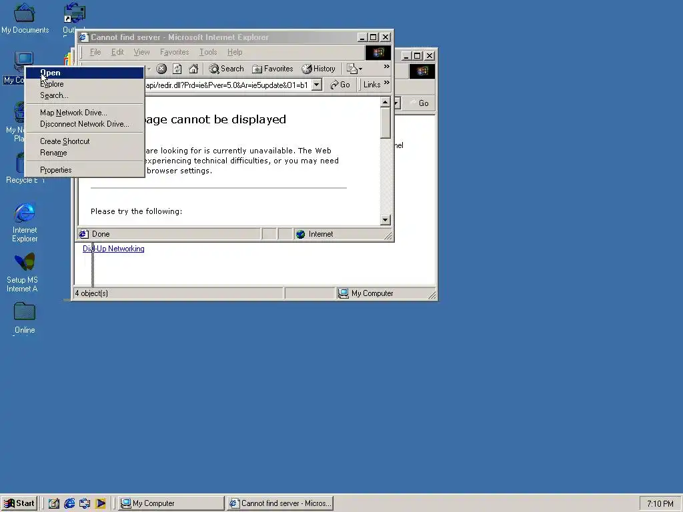
Task: Click the Start button
Action: (19, 503)
